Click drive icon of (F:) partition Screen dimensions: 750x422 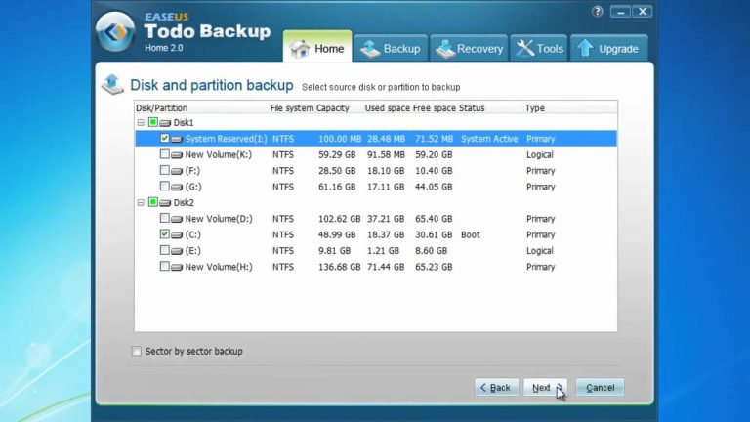click(177, 171)
